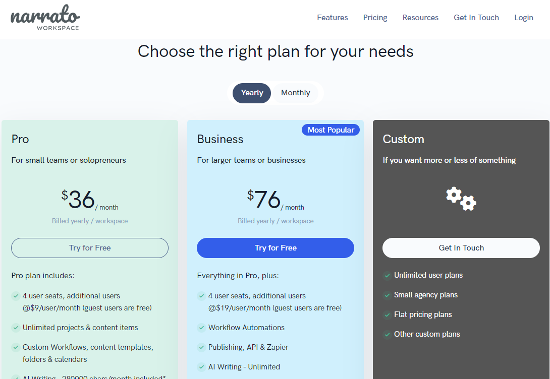Click the gears icon in Custom plan

461,199
